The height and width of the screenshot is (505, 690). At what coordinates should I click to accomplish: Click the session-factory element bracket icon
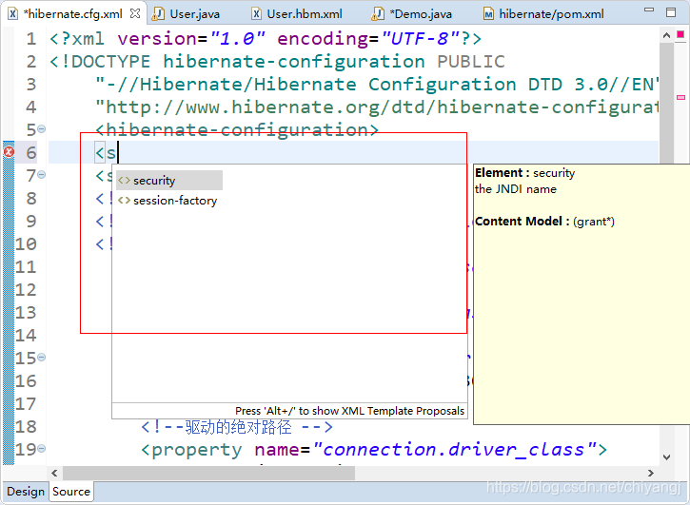tap(124, 201)
